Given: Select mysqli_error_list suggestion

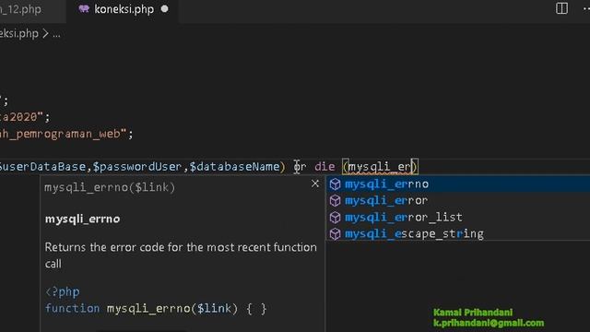Looking at the screenshot, I should click(457, 218).
